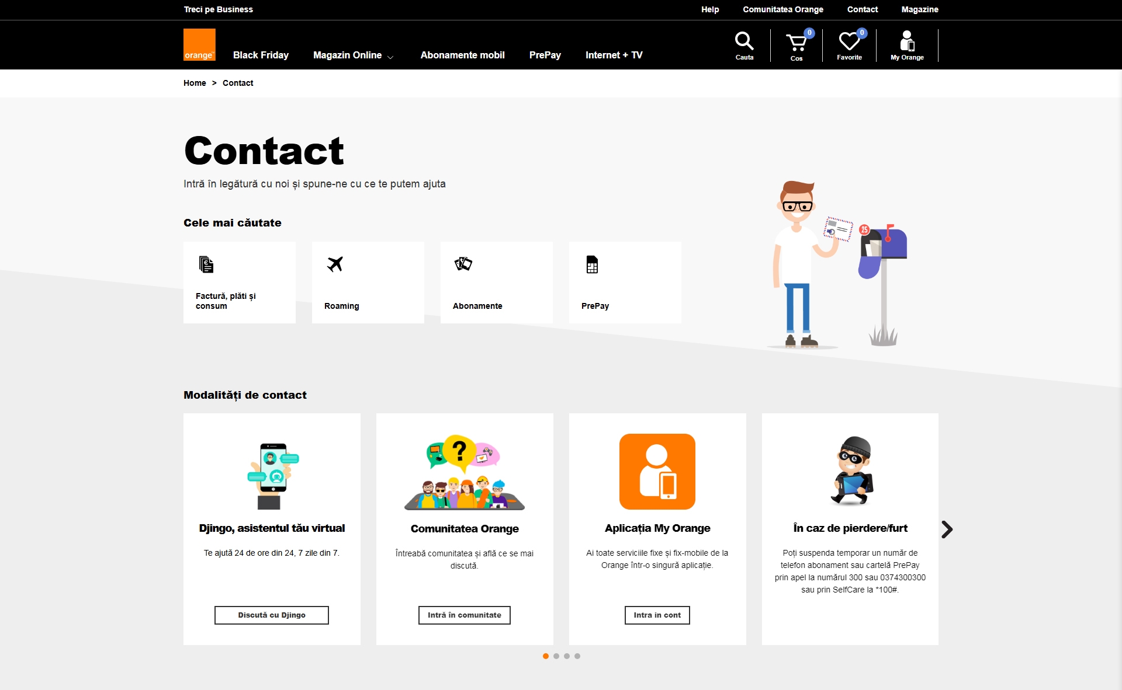
Task: Open the Cauta search icon
Action: pos(744,46)
